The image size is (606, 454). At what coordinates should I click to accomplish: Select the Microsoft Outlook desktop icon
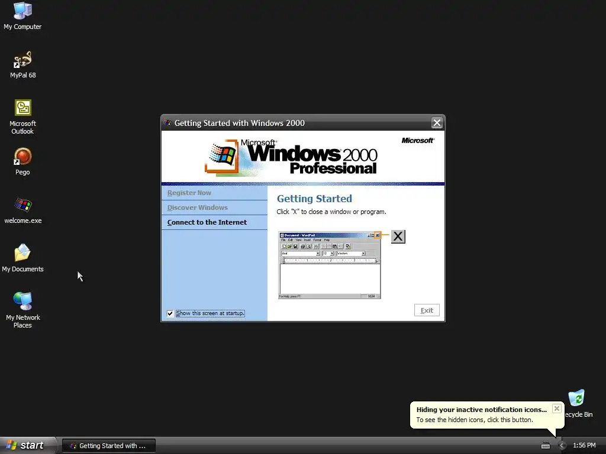(22, 117)
